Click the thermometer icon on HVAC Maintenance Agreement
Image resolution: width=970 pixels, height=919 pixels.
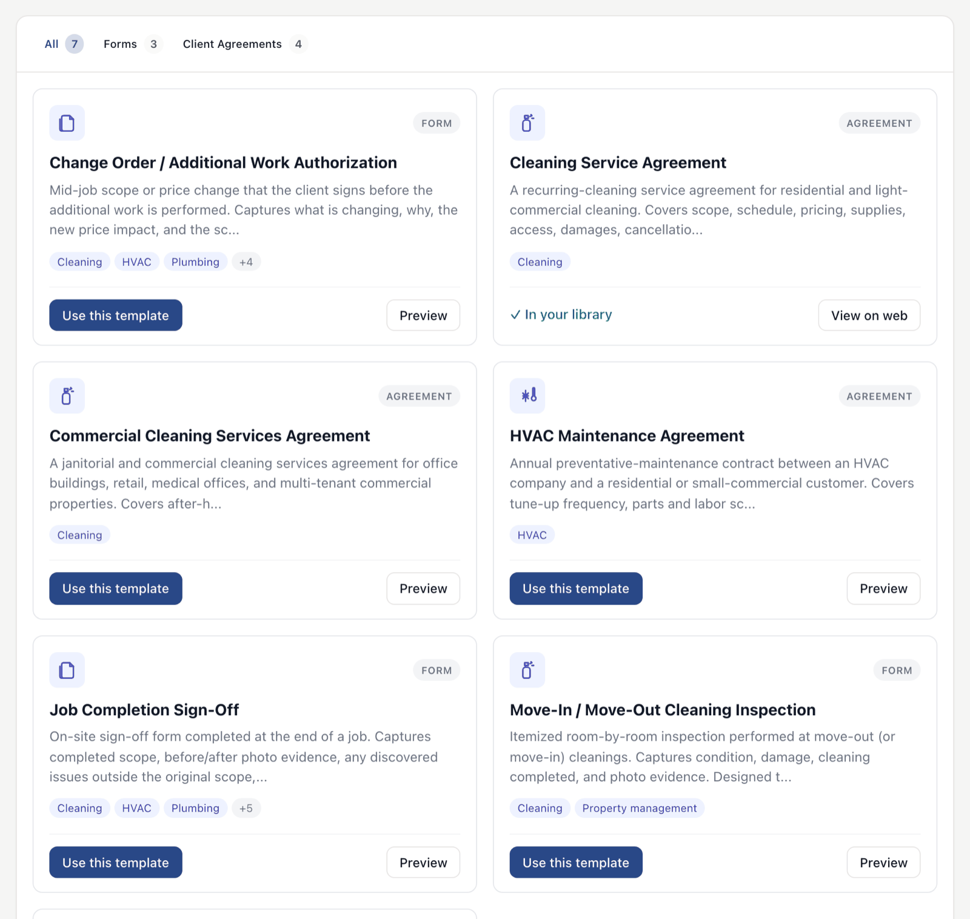[527, 396]
